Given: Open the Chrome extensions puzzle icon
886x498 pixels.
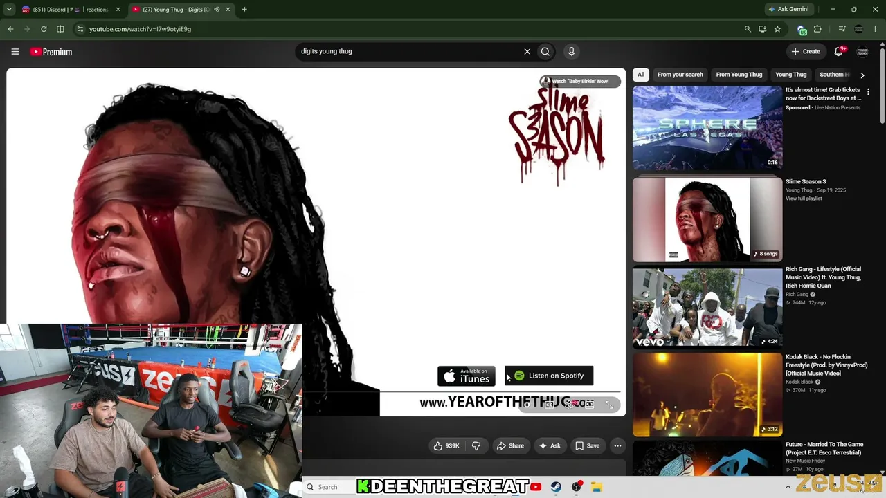Looking at the screenshot, I should pos(817,29).
